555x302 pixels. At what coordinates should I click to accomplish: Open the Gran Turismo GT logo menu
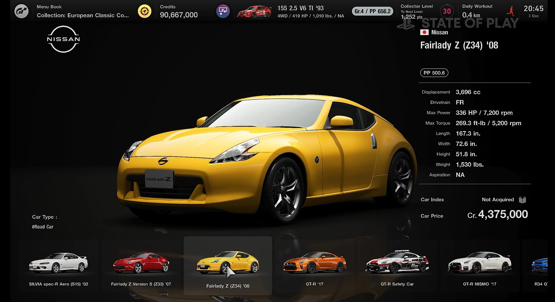[21, 11]
